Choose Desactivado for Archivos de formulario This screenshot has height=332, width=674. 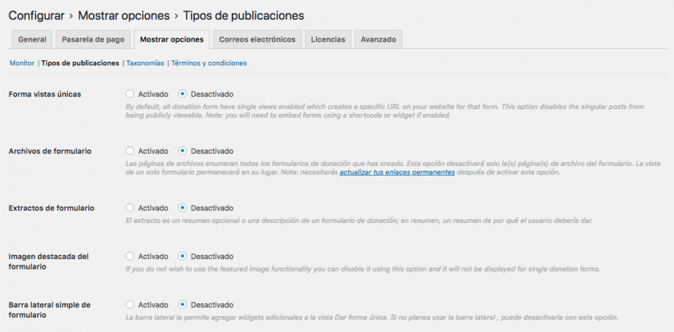183,151
